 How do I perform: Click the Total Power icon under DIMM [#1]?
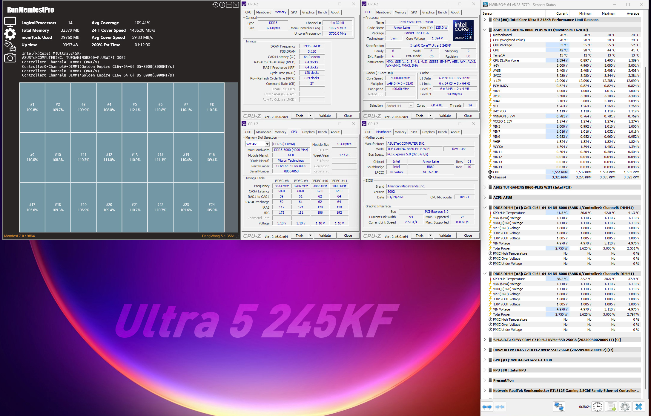click(x=490, y=248)
